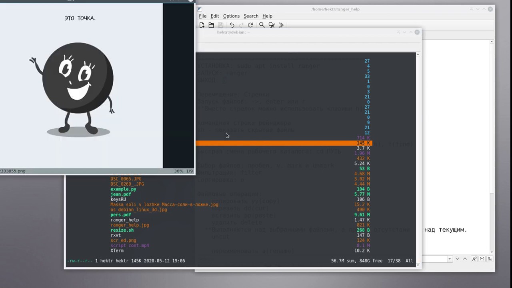Screen dimensions: 512x288
Task: Open the Options menu in the editor
Action: 231,16
